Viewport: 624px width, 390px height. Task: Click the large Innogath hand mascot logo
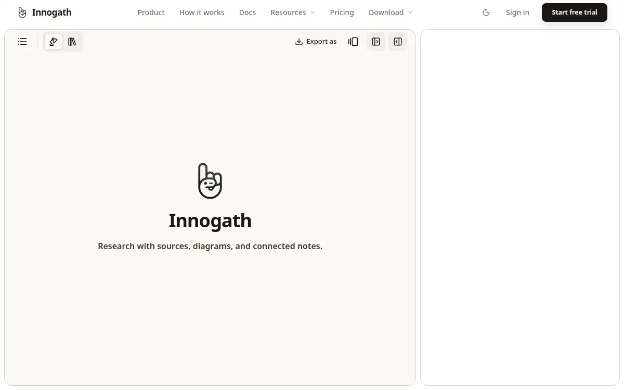[210, 181]
